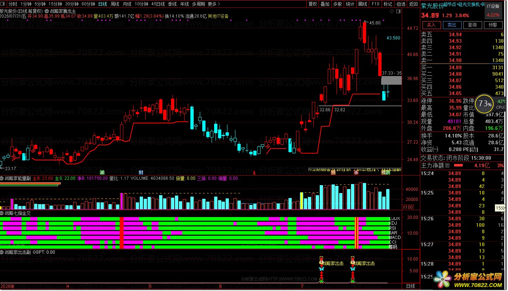
Task: Click the red 买入 buy button
Action: (x=431, y=25)
